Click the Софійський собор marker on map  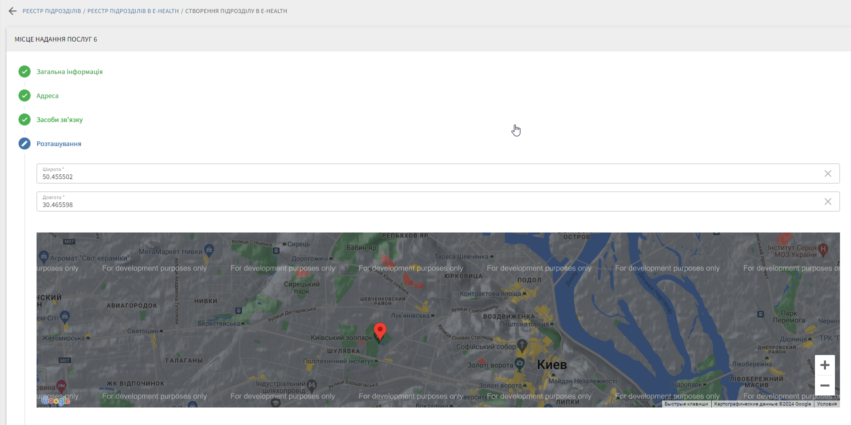pyautogui.click(x=522, y=344)
